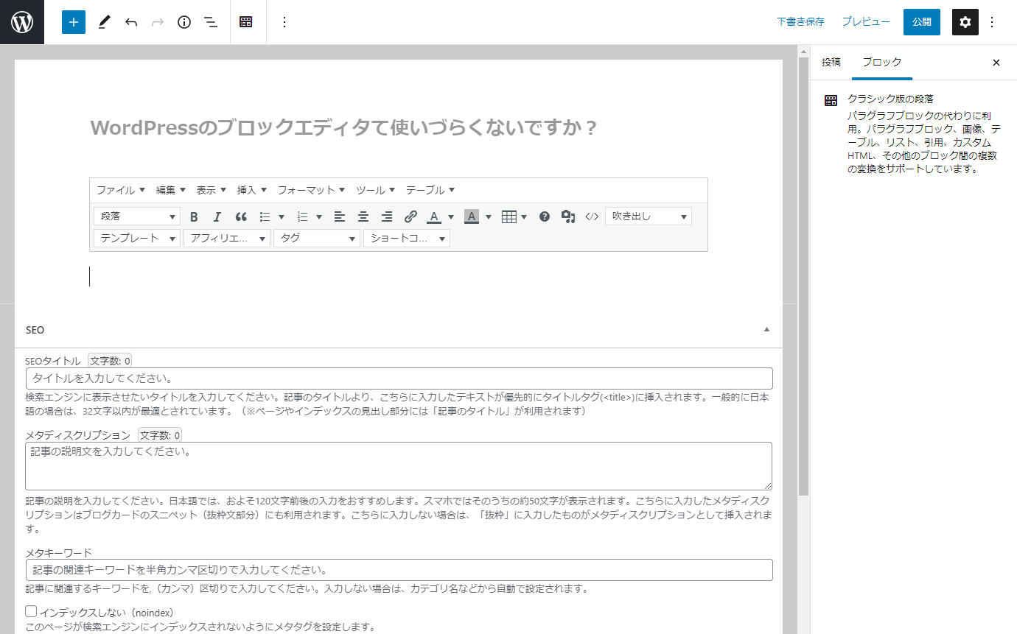Screen dimensions: 1017x634
Task: Click the 公開 publish button
Action: 922,22
